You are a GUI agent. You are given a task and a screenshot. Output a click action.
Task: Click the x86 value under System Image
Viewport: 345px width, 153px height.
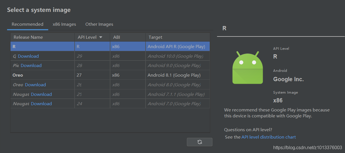(278, 100)
